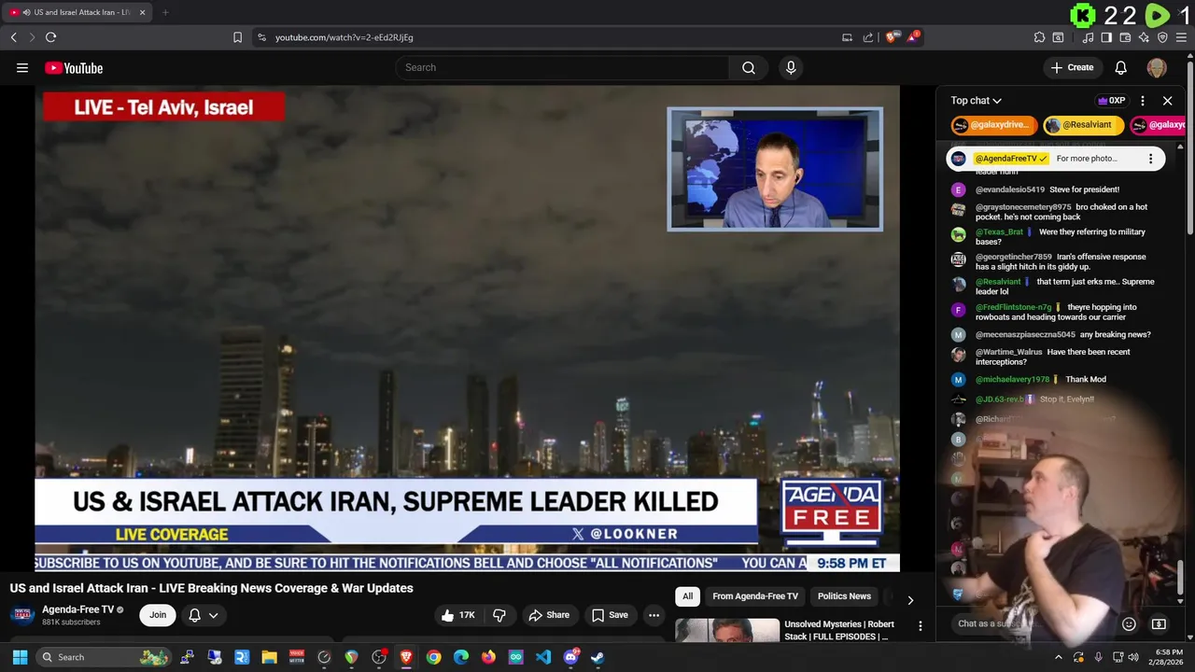Open more actions ellipsis beside Save
Image resolution: width=1195 pixels, height=672 pixels.
[654, 615]
